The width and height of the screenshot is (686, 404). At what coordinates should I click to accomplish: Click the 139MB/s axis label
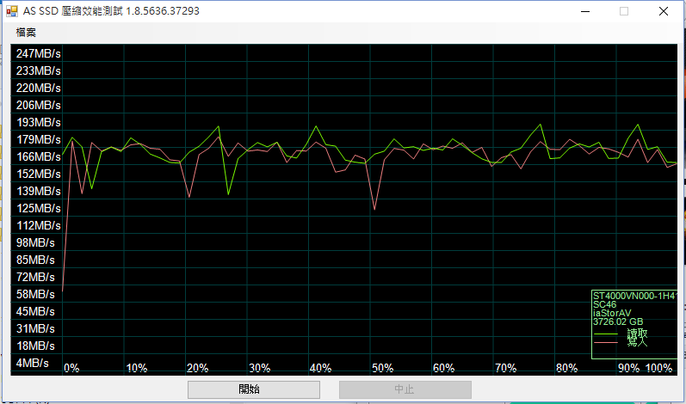pos(39,191)
